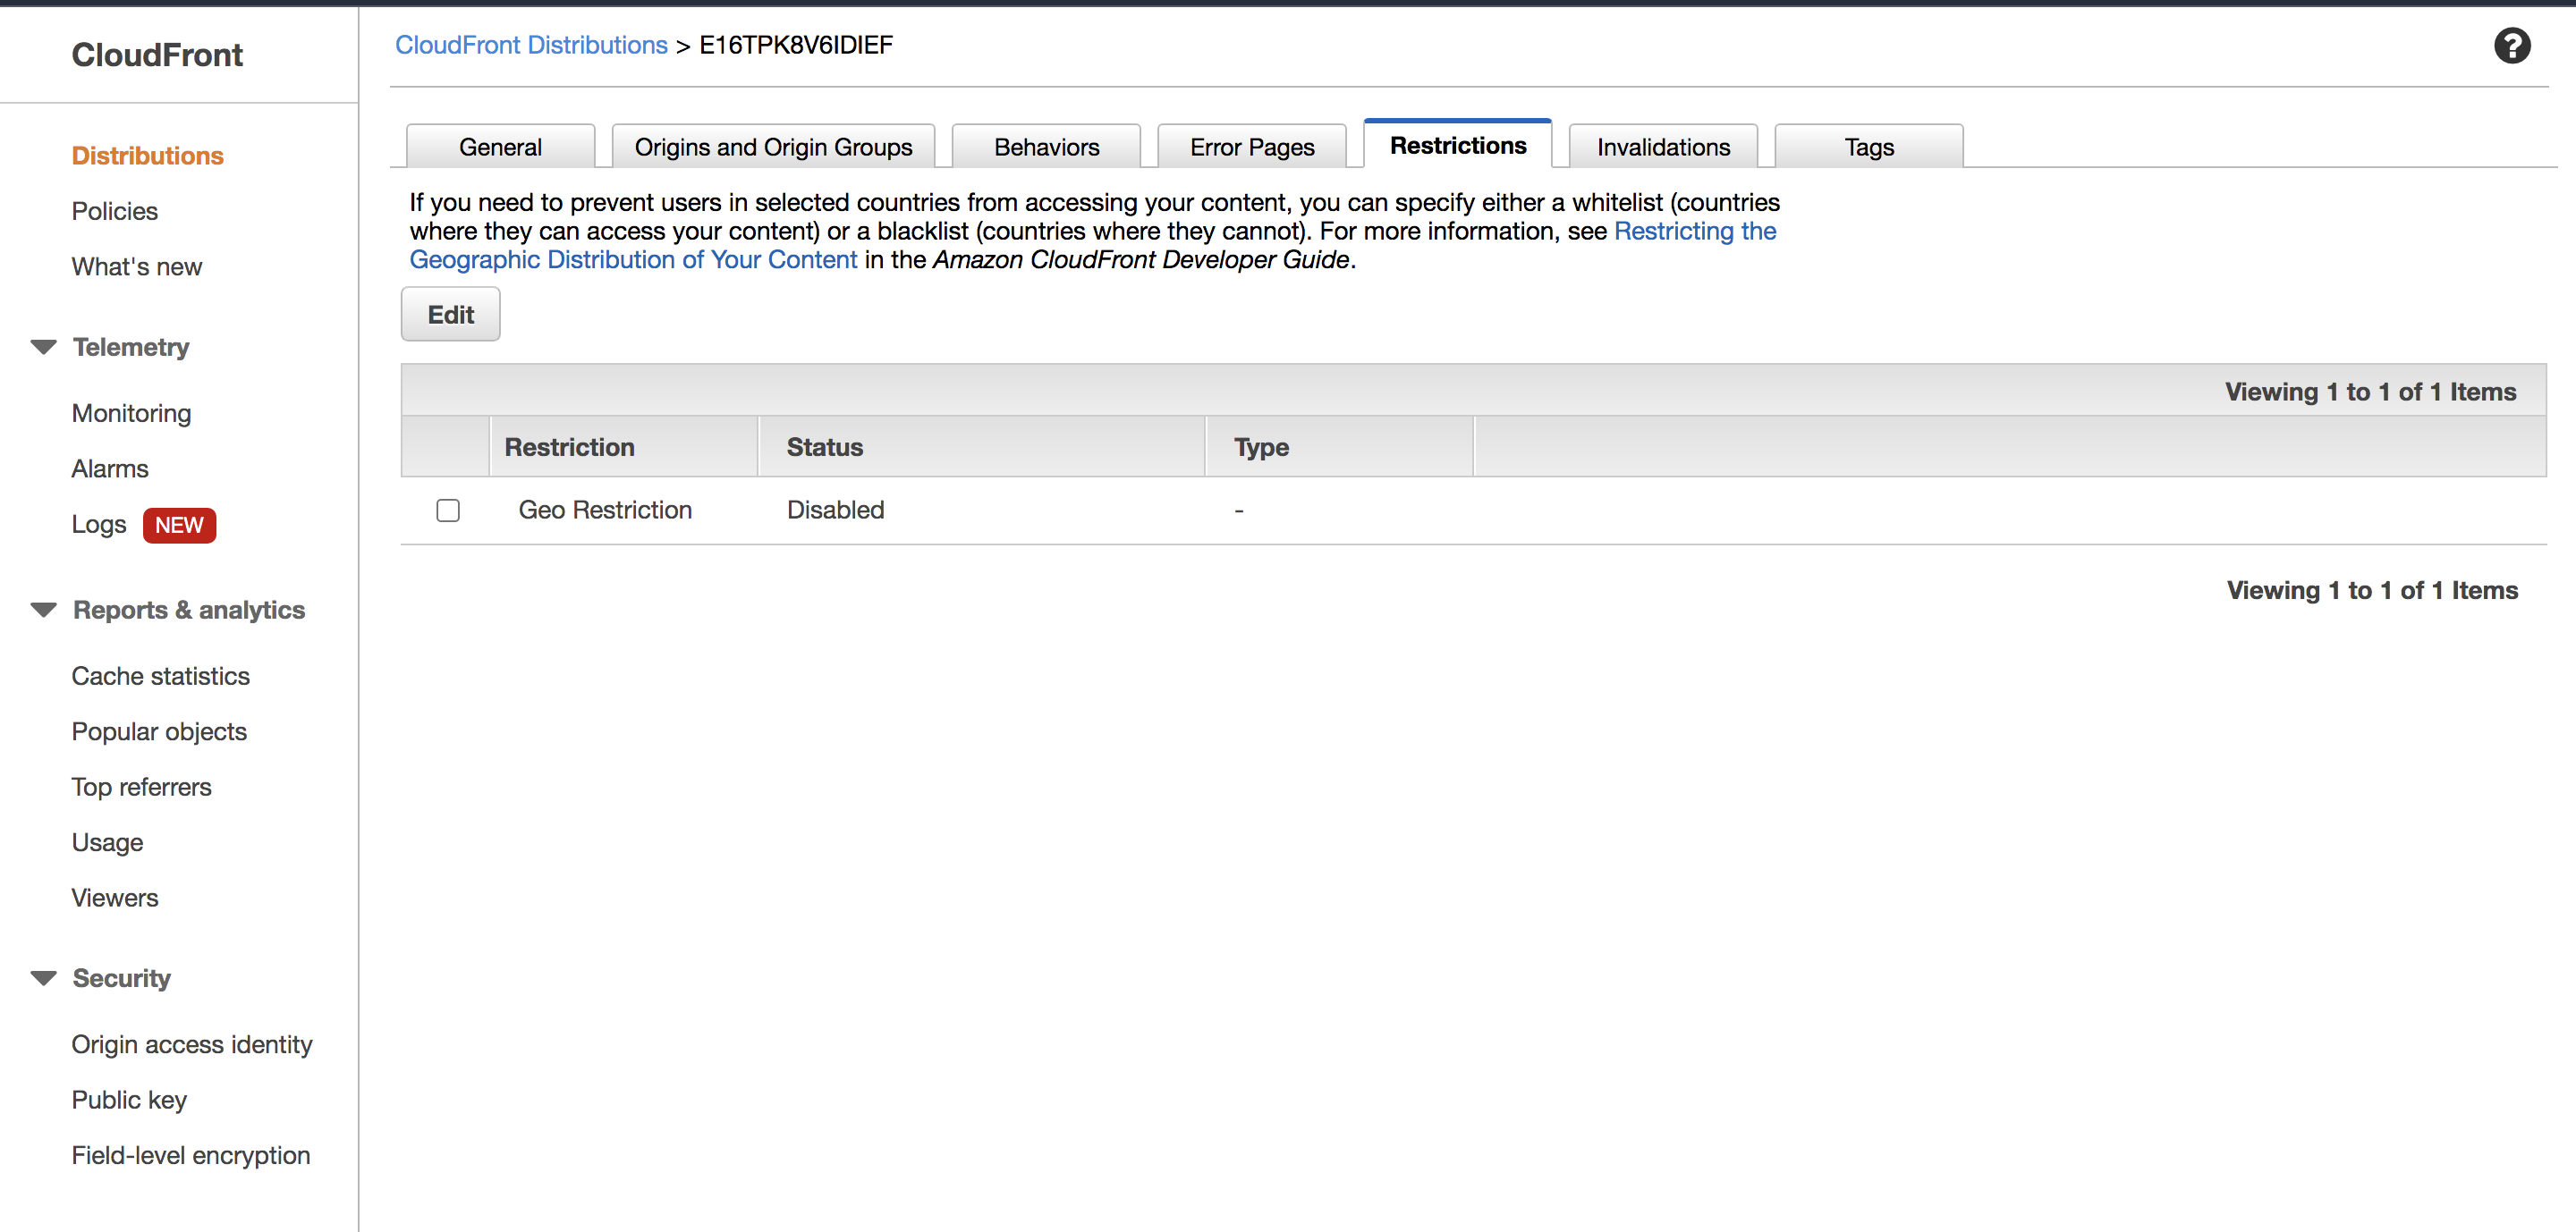Open Distributions in the sidebar
2576x1232 pixels.
[147, 156]
